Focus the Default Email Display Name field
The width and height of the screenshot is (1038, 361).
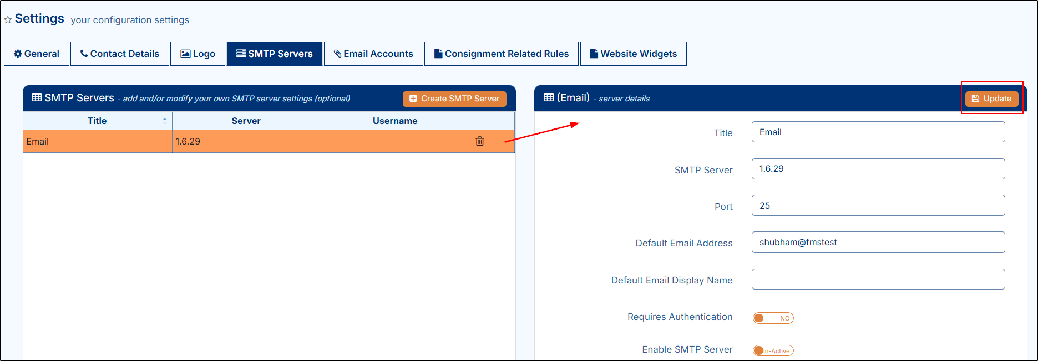pos(878,279)
